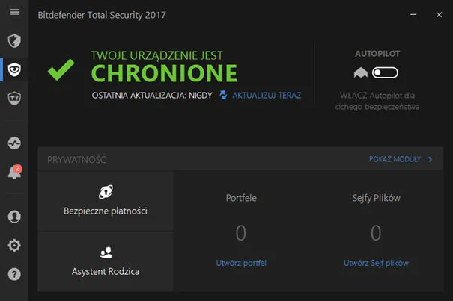Click OSTATNIA AKTUALIZACJA: NIGDY text
Viewport: 453px width, 301px height.
click(x=152, y=96)
